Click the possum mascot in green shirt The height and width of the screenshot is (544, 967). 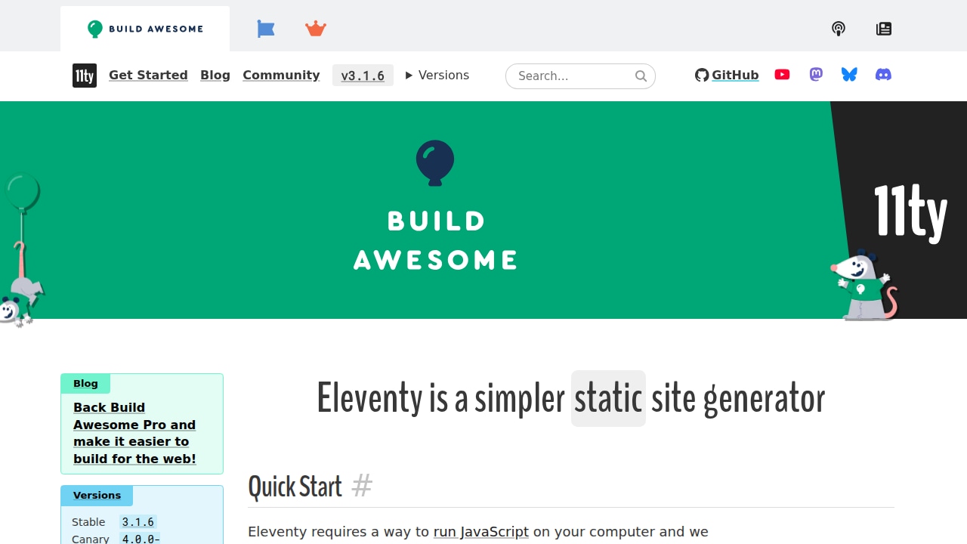coord(864,286)
